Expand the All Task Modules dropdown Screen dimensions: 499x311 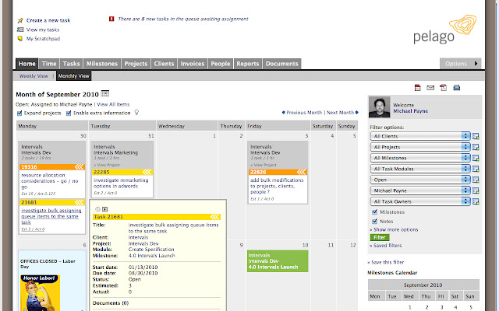[421, 169]
